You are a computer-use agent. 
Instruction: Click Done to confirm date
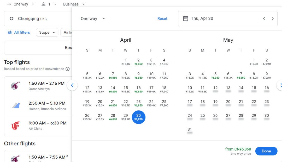[x=266, y=151]
